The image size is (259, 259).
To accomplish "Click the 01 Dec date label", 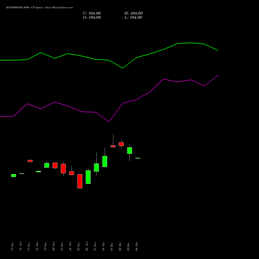I will click(x=112, y=246).
